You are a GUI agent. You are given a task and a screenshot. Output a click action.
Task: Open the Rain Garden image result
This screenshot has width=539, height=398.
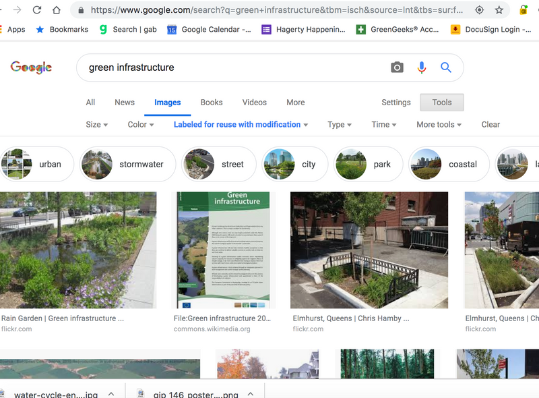(x=78, y=250)
